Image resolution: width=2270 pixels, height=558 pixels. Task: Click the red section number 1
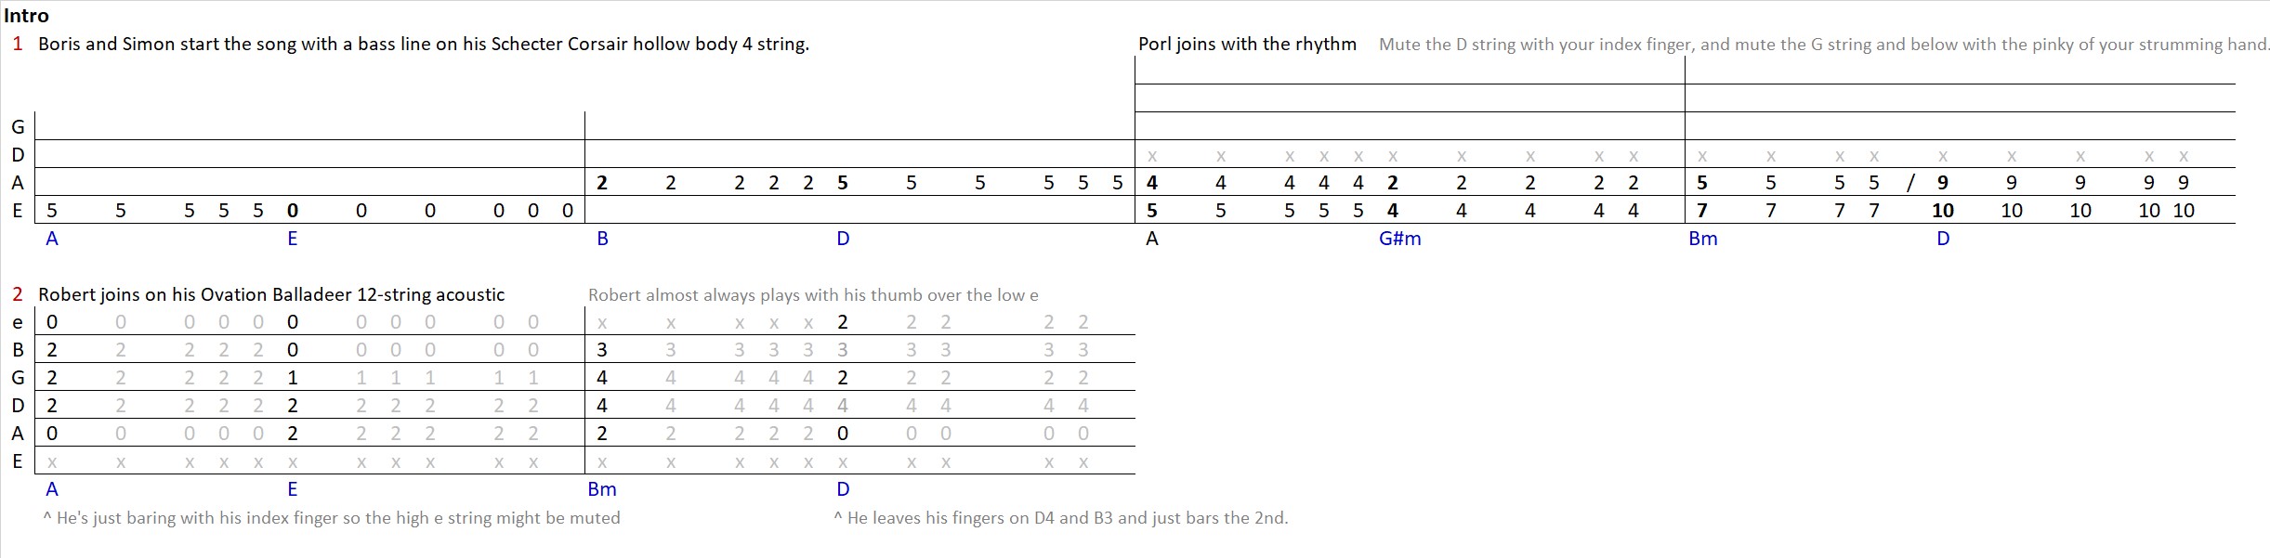click(18, 44)
